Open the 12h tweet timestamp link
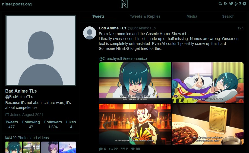Screen dimensions: 249x153 point(240,28)
